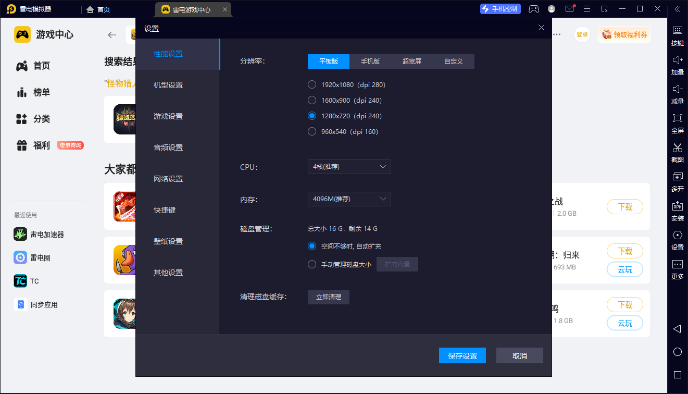The width and height of the screenshot is (688, 394).
Task: Close the settings dialog with the X
Action: [x=541, y=28]
